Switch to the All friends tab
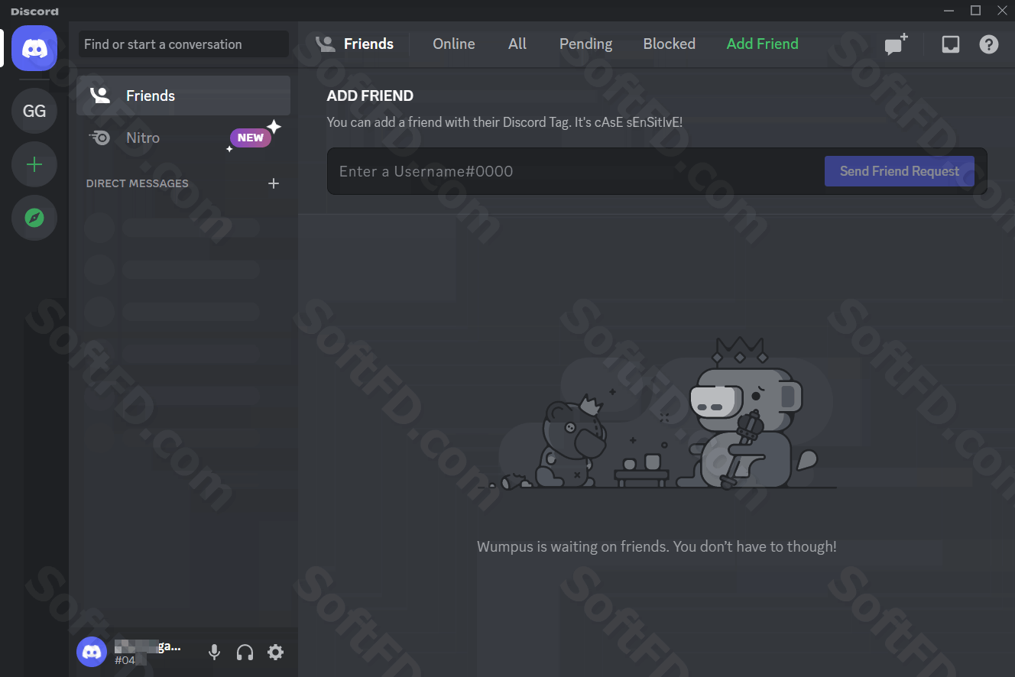The width and height of the screenshot is (1015, 677). click(517, 44)
